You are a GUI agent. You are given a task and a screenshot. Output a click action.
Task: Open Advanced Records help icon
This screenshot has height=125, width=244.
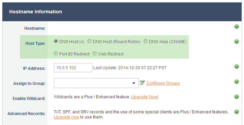click(x=236, y=112)
